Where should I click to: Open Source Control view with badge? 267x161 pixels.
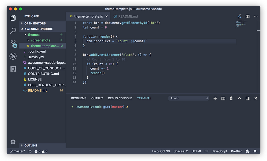click(13, 44)
